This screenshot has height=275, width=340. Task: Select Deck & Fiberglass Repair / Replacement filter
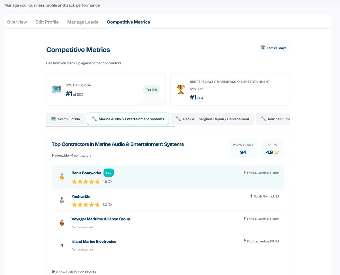point(212,119)
